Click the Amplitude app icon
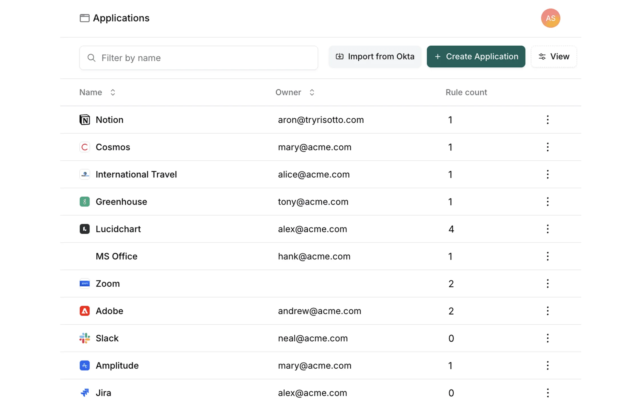Viewport: 641px width, 419px height. coord(84,366)
